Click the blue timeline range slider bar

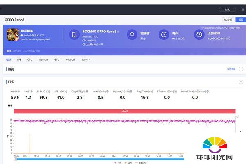(100, 159)
